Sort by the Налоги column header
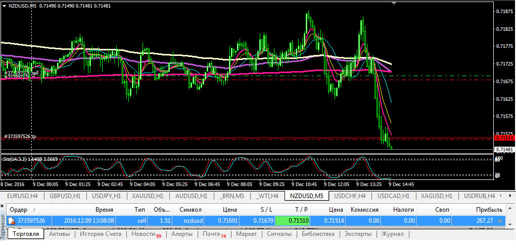This screenshot has height=251, width=516. [x=399, y=210]
